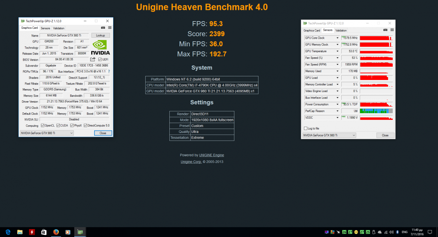Image resolution: width=438 pixels, height=237 pixels.
Task: Click the Score value 2399
Action: (217, 34)
